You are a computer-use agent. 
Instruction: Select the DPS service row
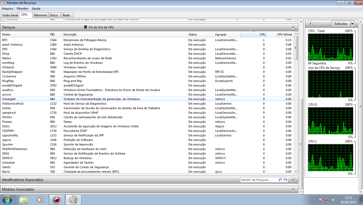[x=147, y=49]
